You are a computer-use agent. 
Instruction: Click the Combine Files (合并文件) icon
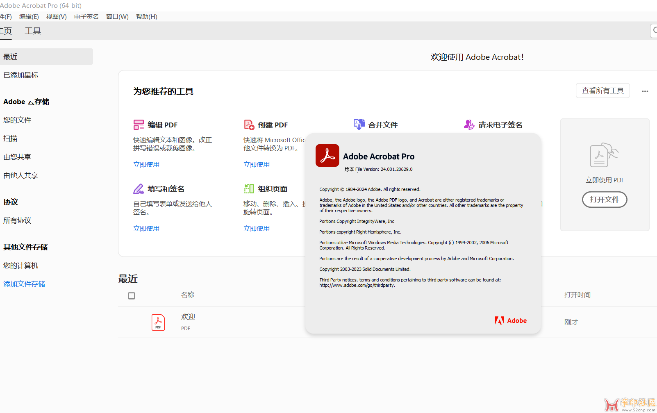tap(359, 125)
